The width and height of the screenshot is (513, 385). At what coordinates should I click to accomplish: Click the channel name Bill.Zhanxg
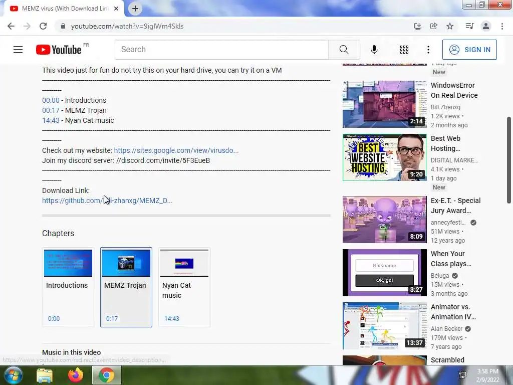coord(445,107)
